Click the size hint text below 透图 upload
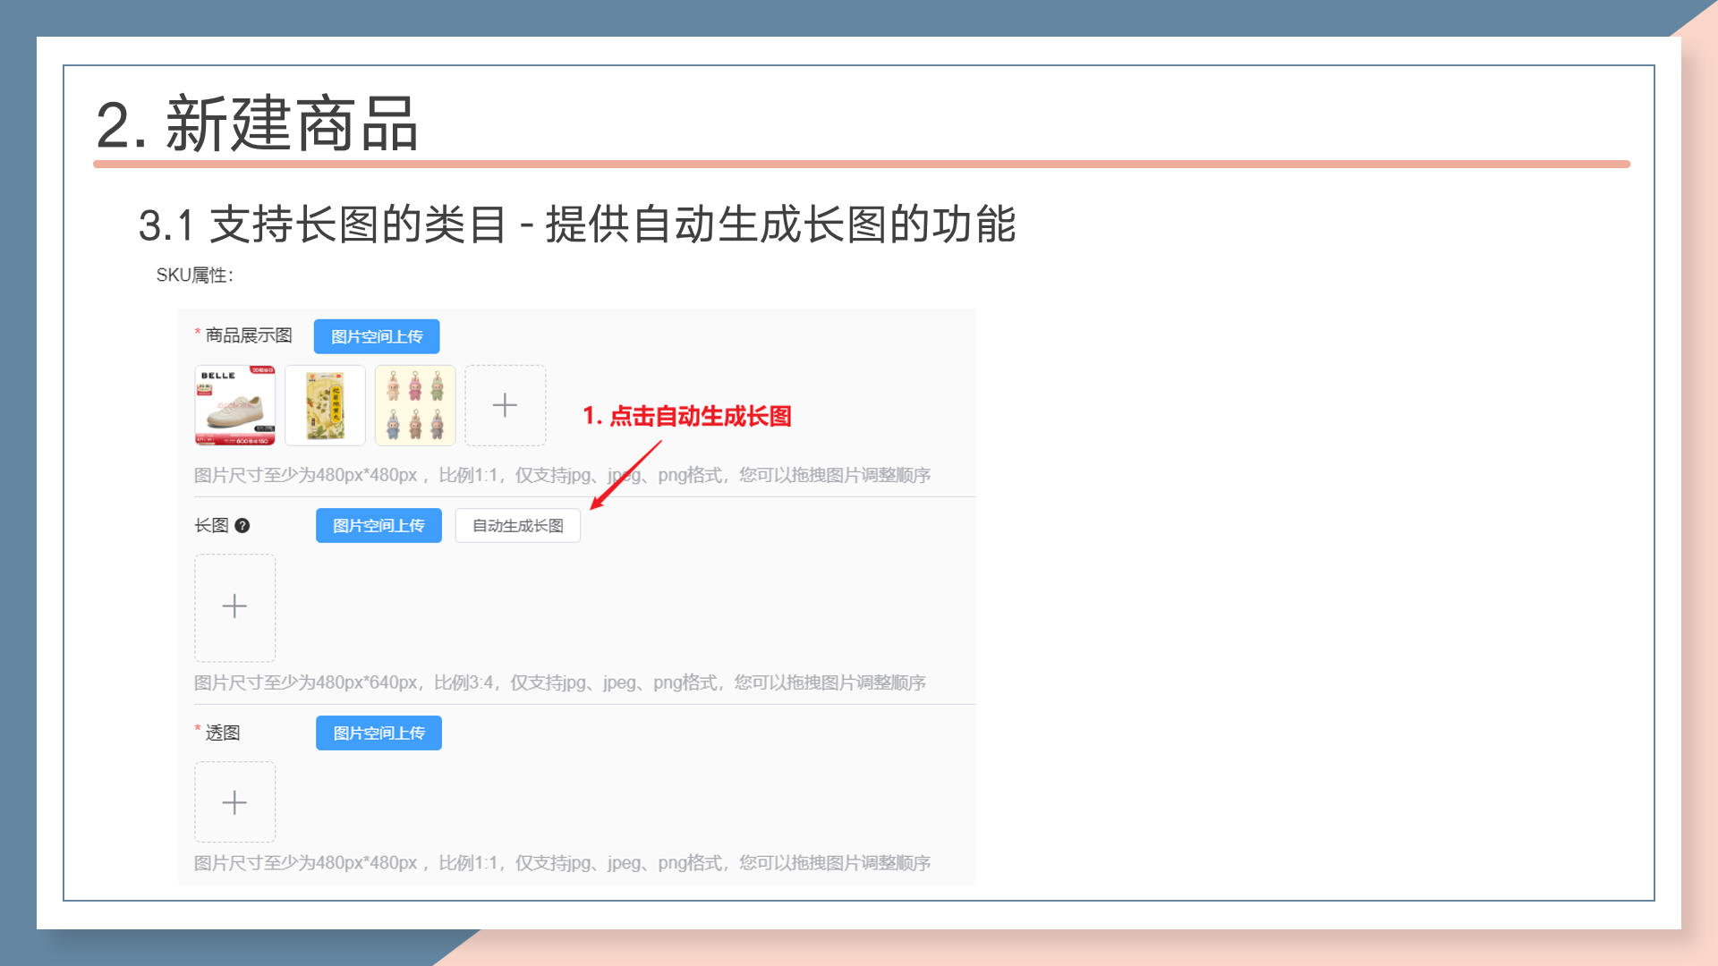 [x=562, y=863]
